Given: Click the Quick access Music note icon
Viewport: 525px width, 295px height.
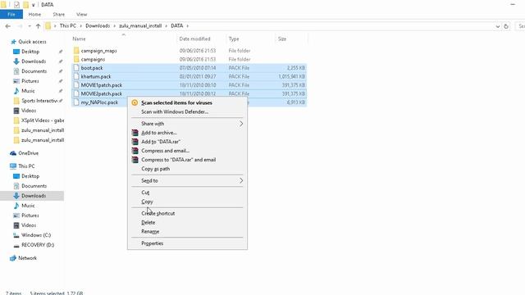Looking at the screenshot, I should pos(16,91).
